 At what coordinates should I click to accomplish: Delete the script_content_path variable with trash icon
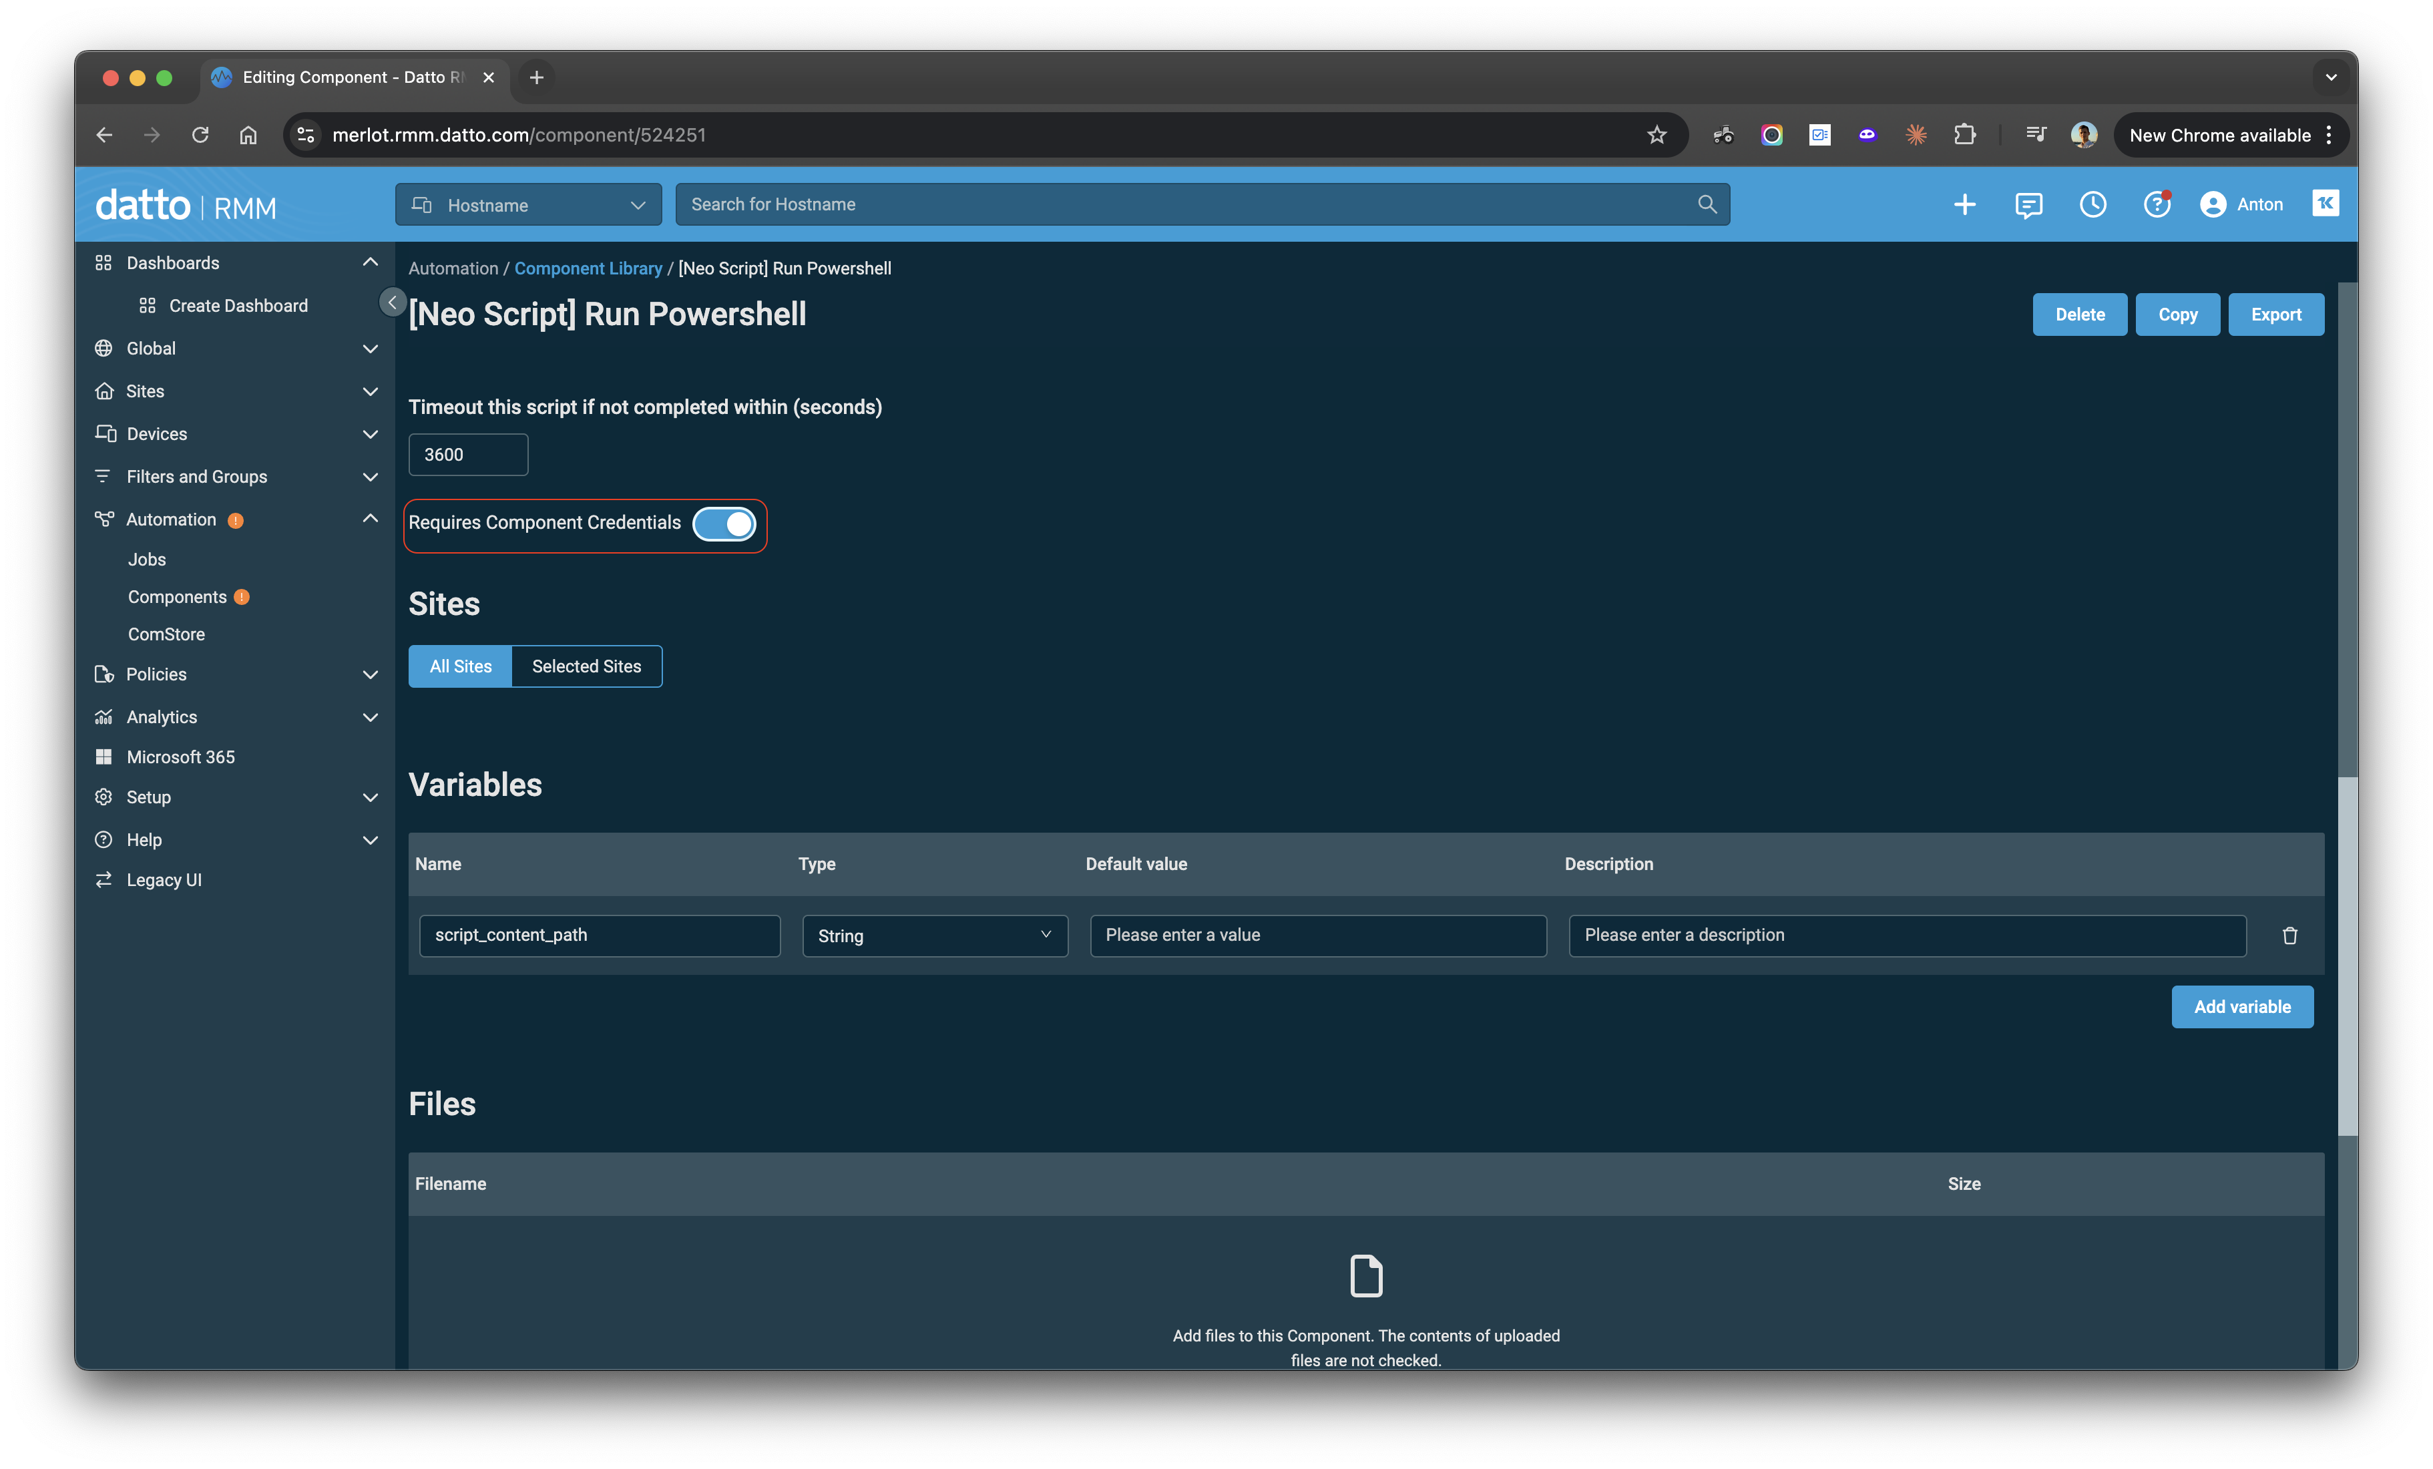[x=2291, y=936]
